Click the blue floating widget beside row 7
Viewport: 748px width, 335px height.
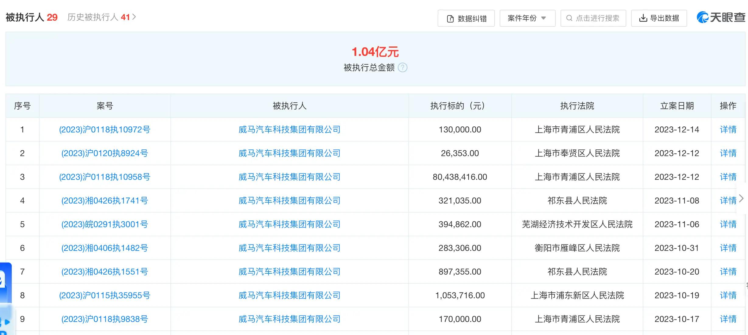click(x=6, y=282)
